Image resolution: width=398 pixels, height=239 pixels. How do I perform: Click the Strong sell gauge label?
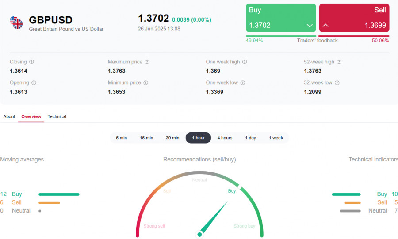pyautogui.click(x=154, y=226)
